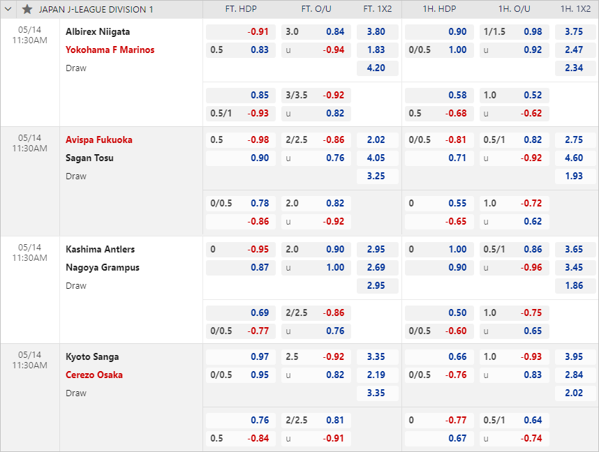This screenshot has width=599, height=452.
Task: Bet Nagoya Grampus full-time 1X2 at 2.69
Action: (x=378, y=268)
